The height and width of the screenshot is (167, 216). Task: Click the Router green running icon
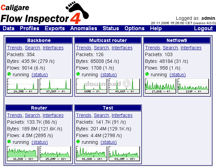(x=9, y=141)
